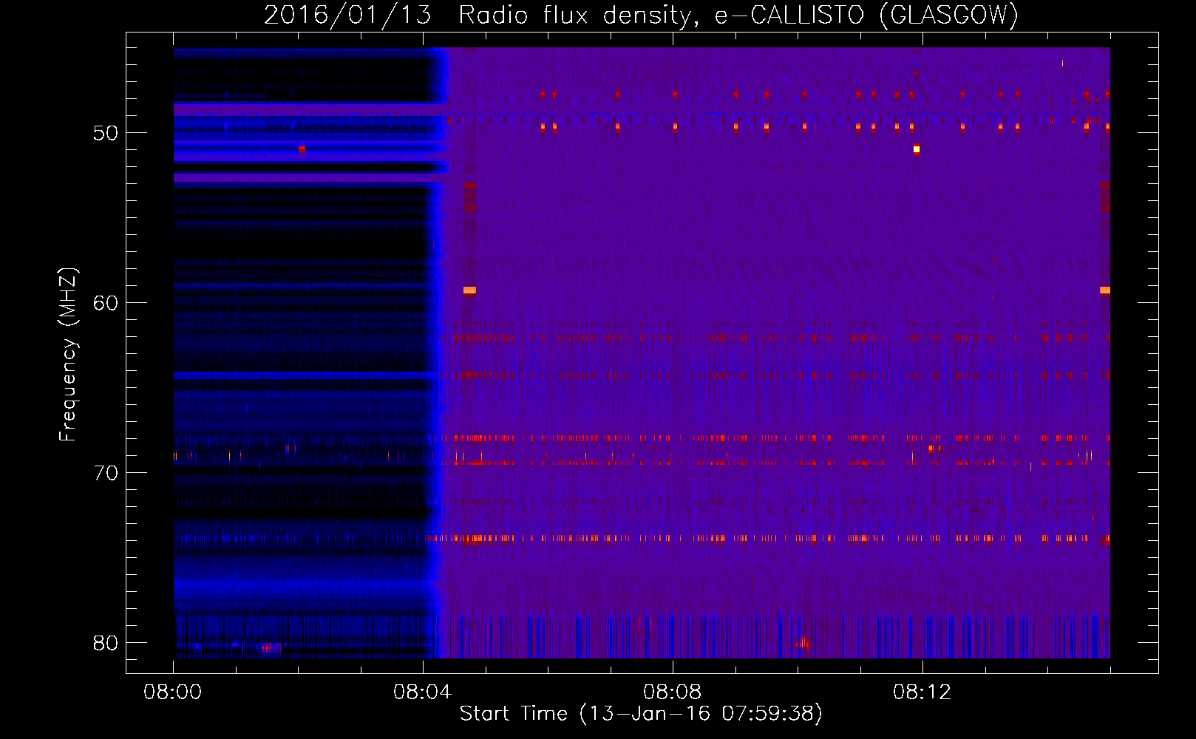Click the 08:12 time axis label
The height and width of the screenshot is (739, 1196).
[x=923, y=692]
